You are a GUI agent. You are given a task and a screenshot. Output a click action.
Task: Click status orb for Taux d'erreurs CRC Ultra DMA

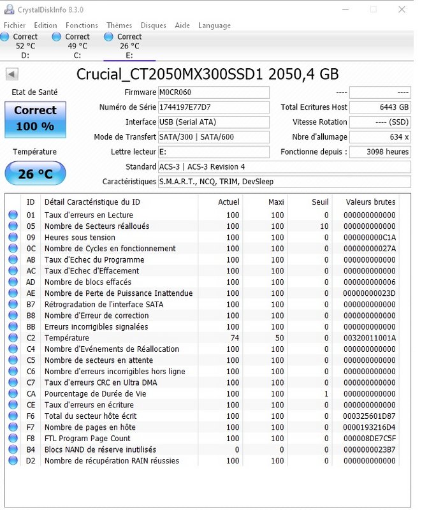[x=13, y=382]
